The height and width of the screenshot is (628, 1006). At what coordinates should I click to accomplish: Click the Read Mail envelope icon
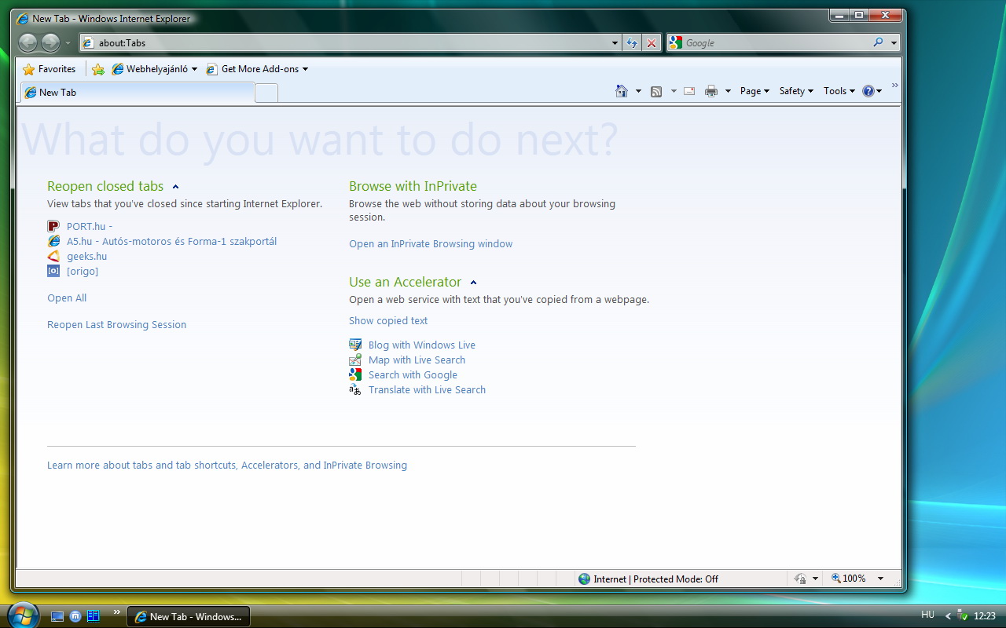click(x=689, y=91)
